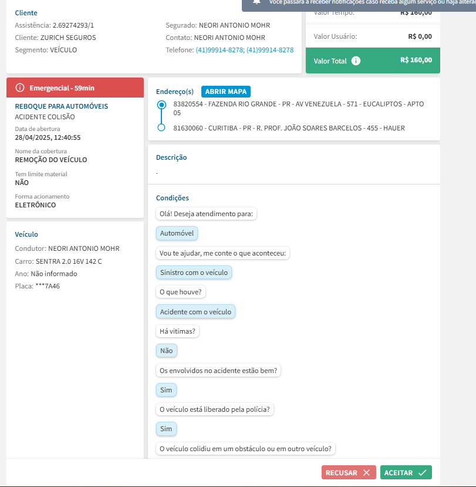
Task: Accept the service with ACEITAR button
Action: click(x=406, y=472)
